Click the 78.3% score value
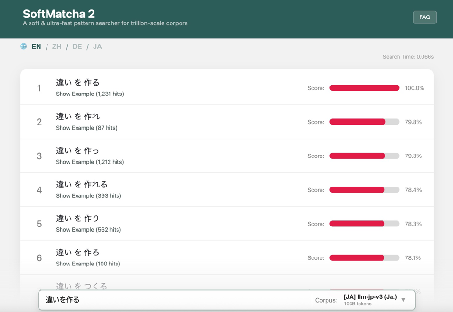 point(413,224)
